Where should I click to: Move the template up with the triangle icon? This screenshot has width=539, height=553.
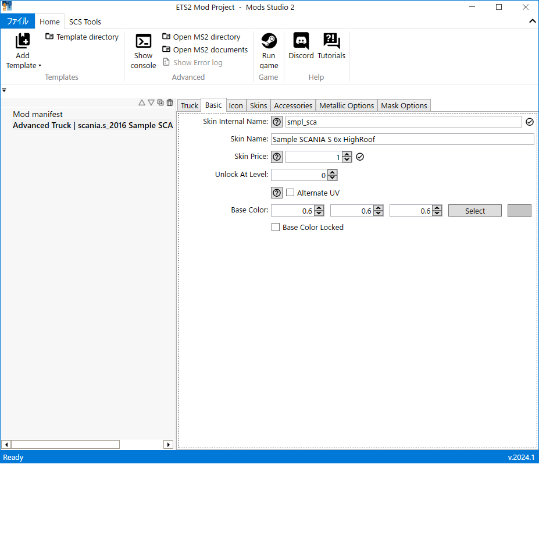point(142,102)
